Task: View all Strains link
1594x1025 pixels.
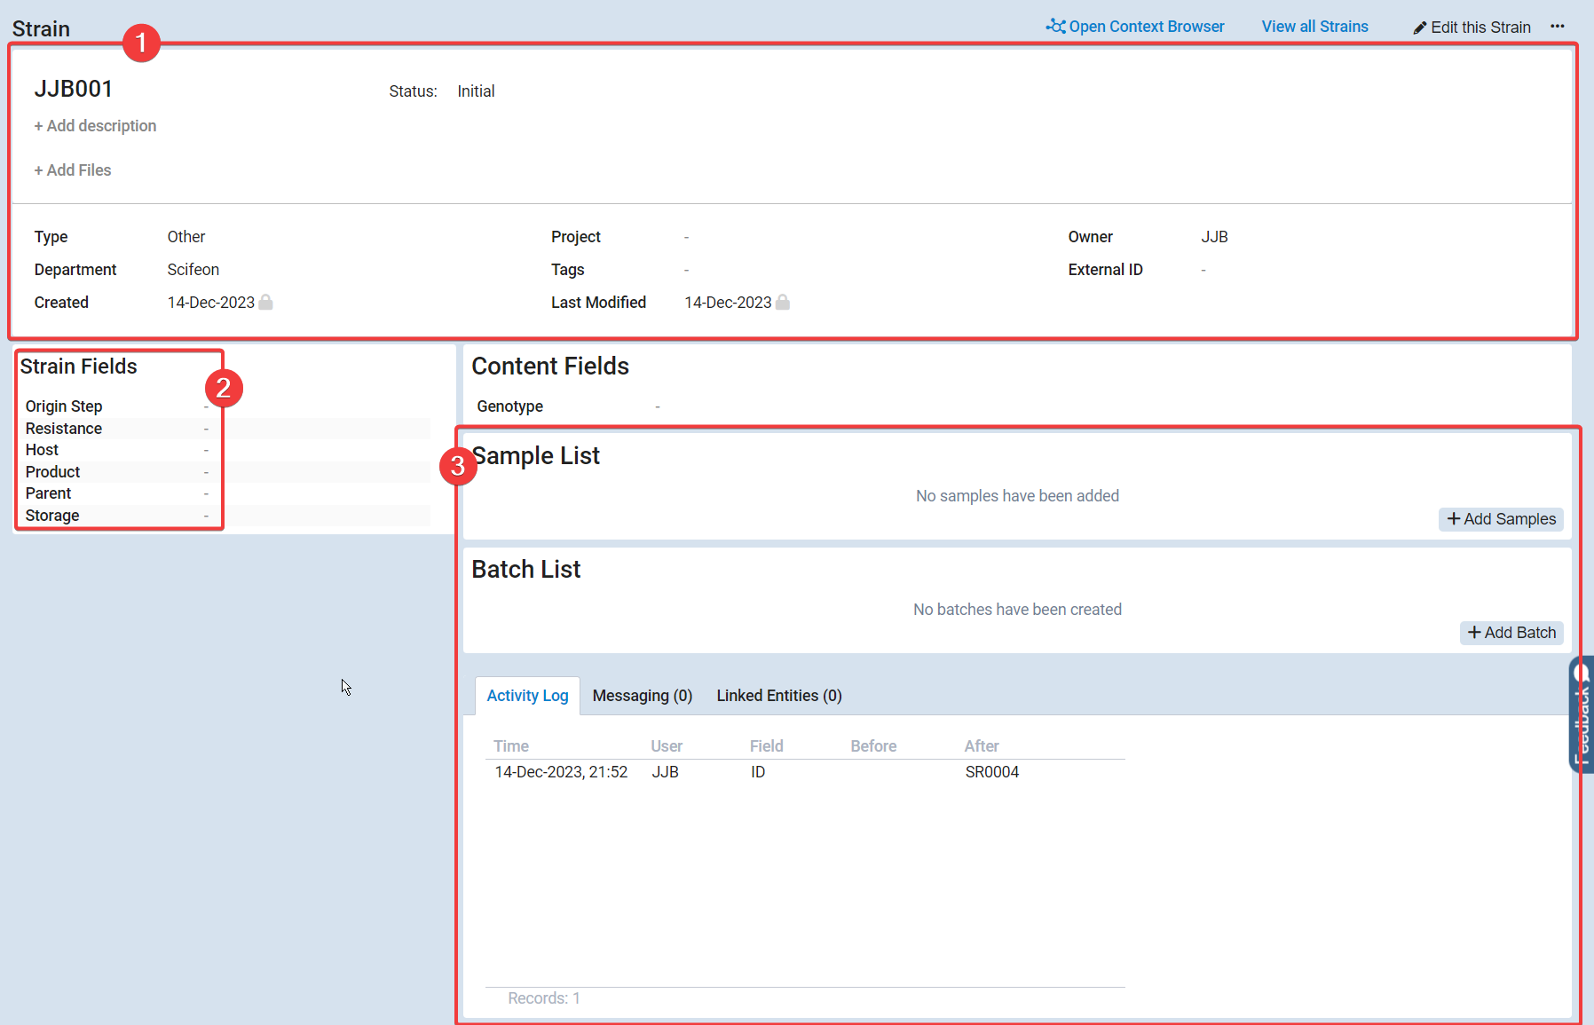Action: 1314,27
